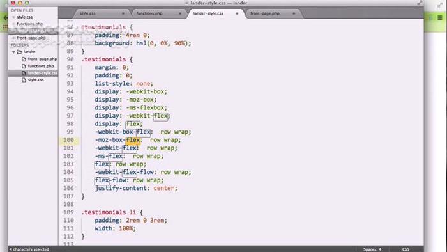Close the front-page.php tab with its x

point(294,13)
